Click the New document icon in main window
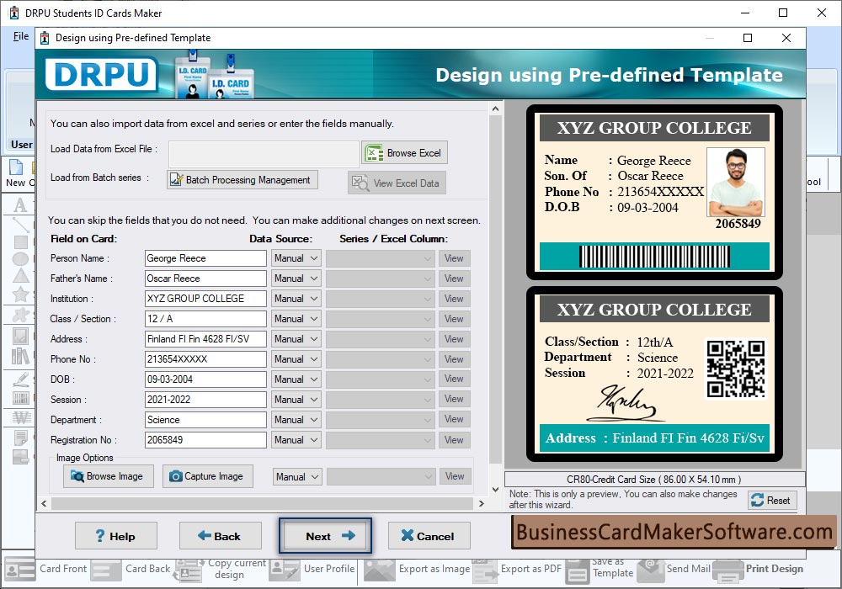This screenshot has height=589, width=842. point(16,168)
